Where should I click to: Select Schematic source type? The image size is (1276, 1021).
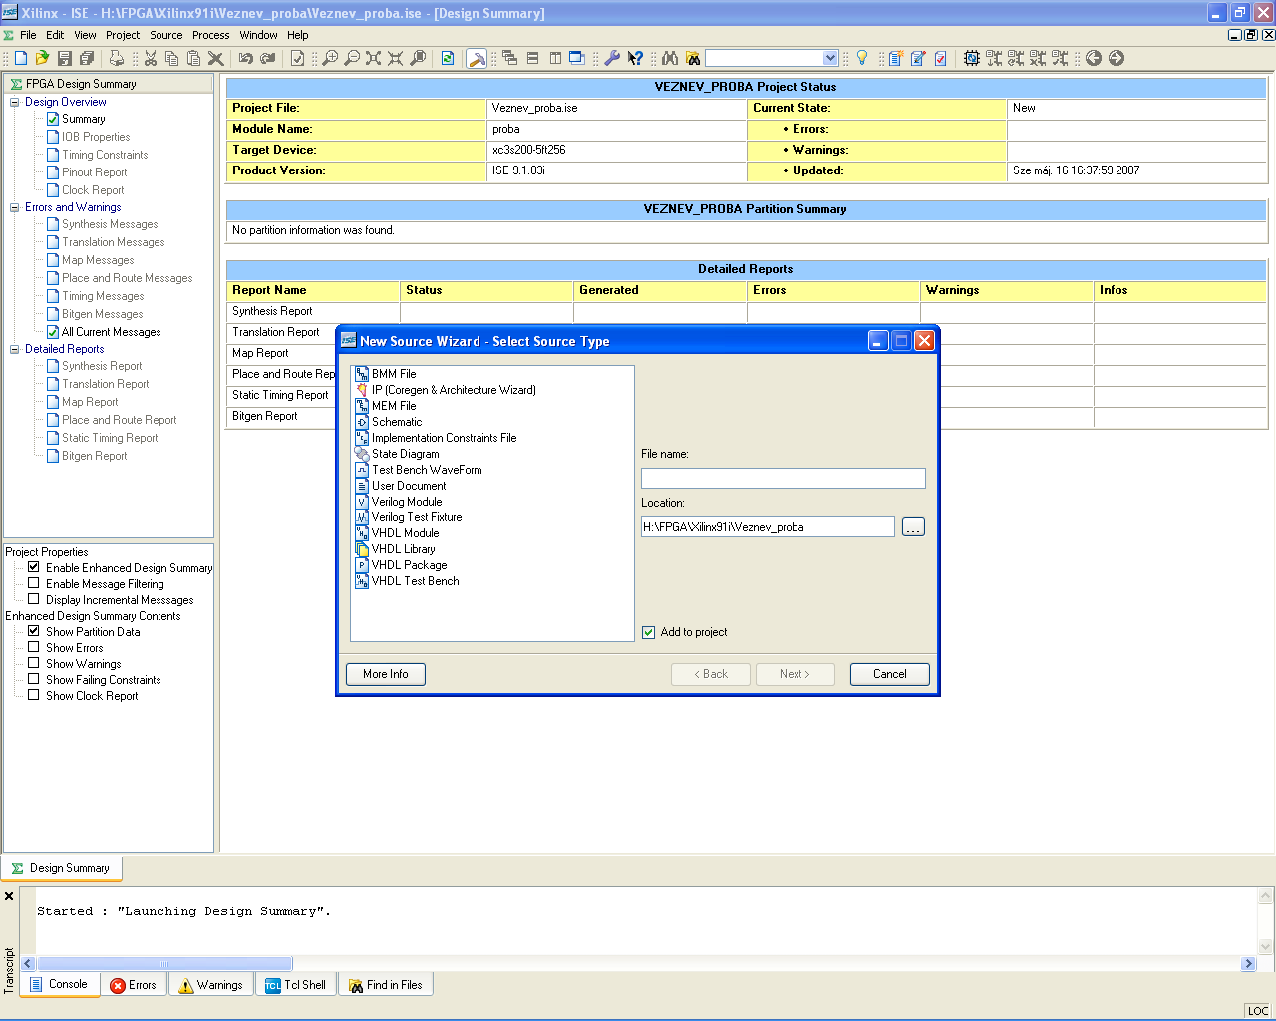(x=397, y=422)
